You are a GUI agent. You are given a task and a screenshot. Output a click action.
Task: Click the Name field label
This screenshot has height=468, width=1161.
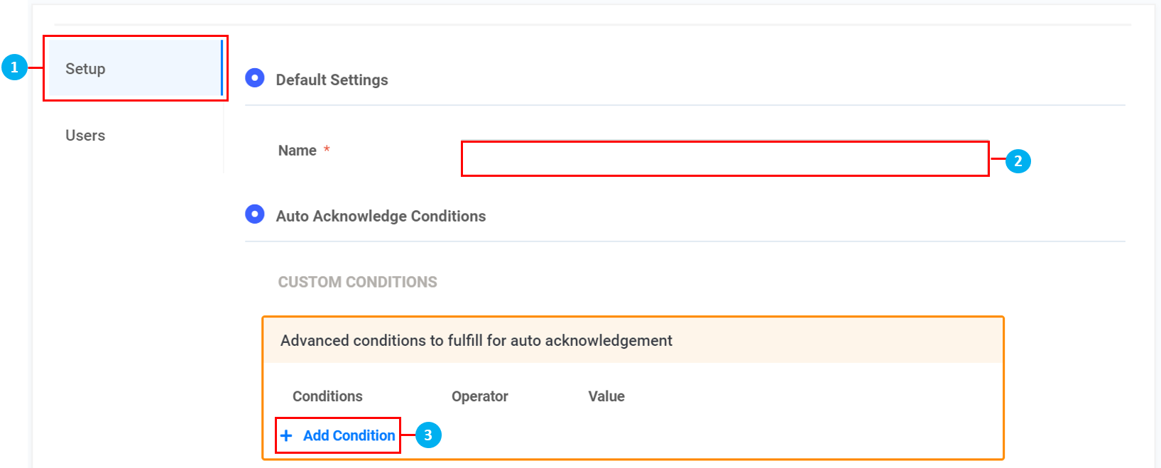(297, 151)
